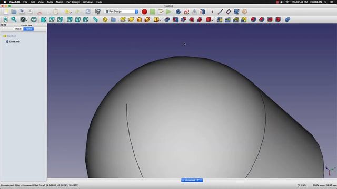Switch to right view cube
337x189 pixels.
point(60,19)
